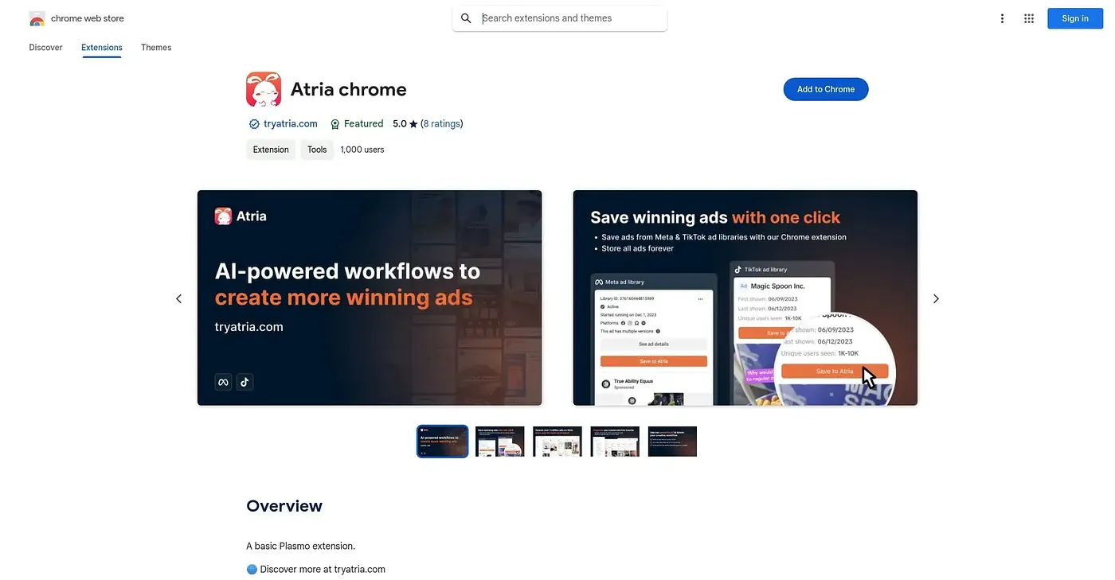The width and height of the screenshot is (1115, 580).
Task: Select the Extensions tab
Action: (x=102, y=48)
